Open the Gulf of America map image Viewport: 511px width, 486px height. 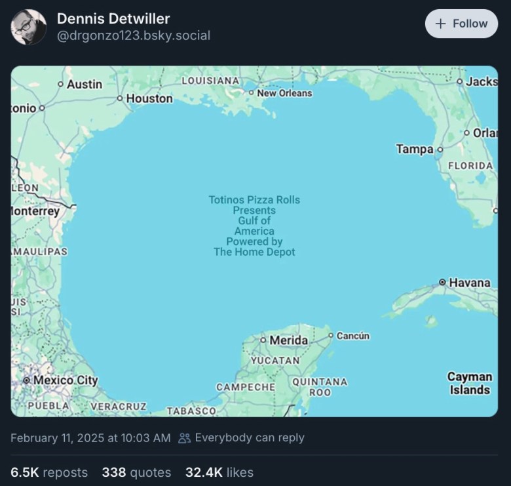254,241
